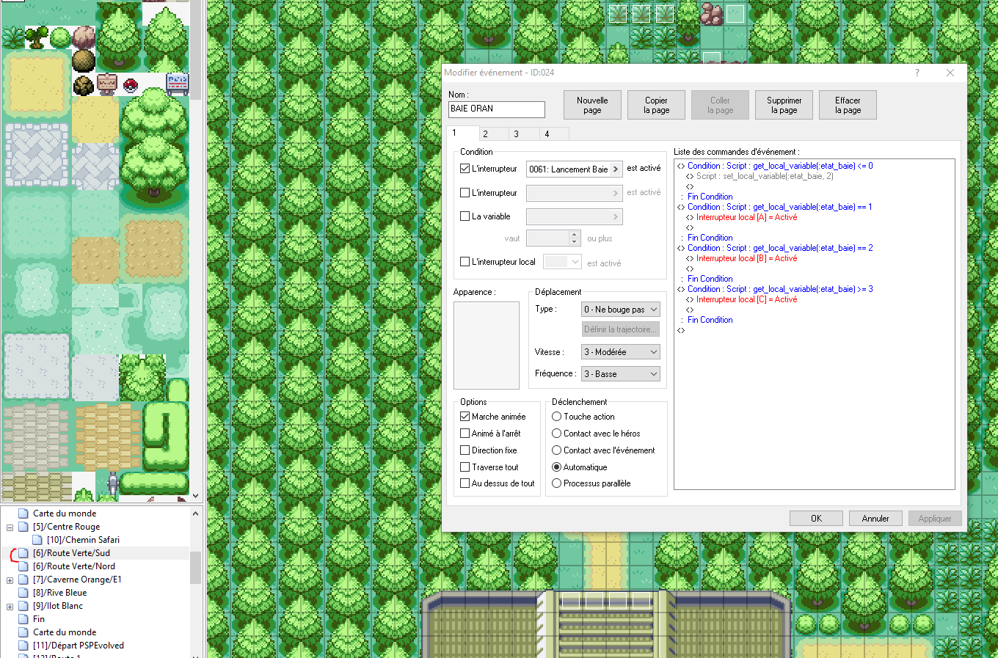Select the blue town sign tile

(178, 84)
